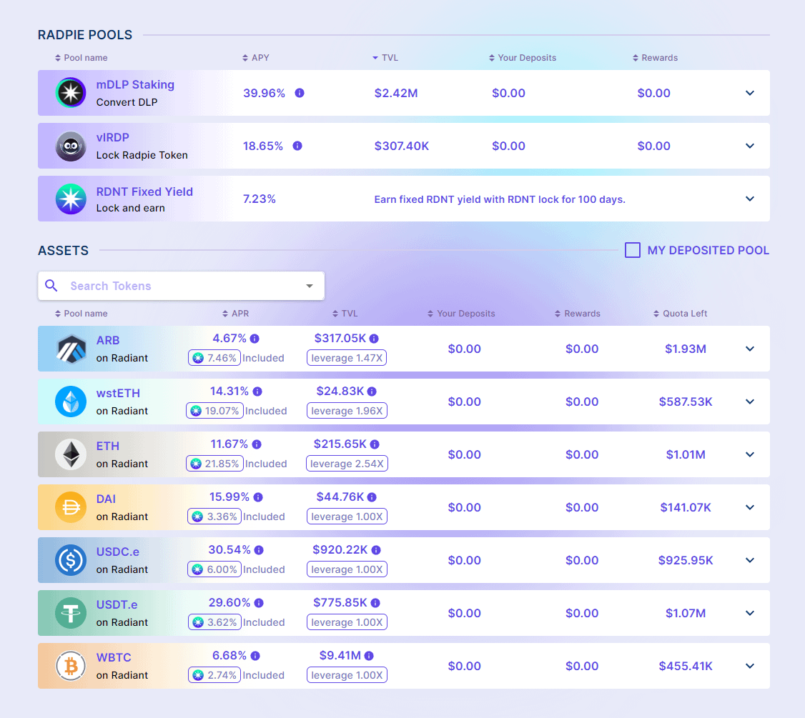Click the wstETH token icon

coord(71,402)
